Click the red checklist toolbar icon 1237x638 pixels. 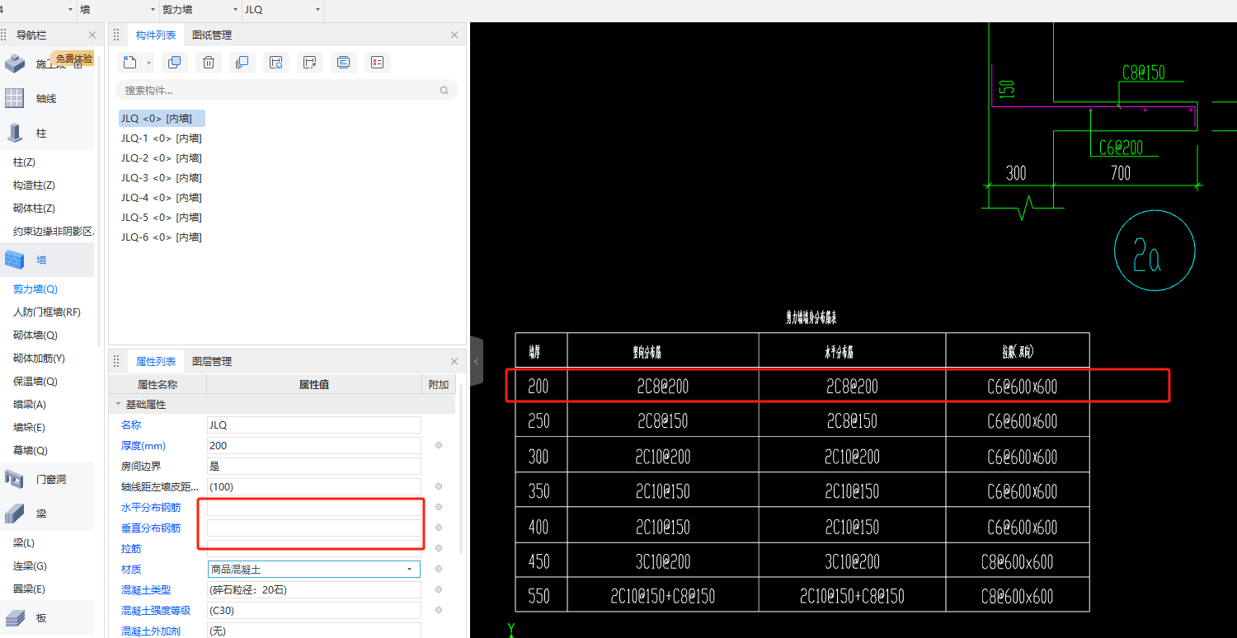click(x=378, y=63)
